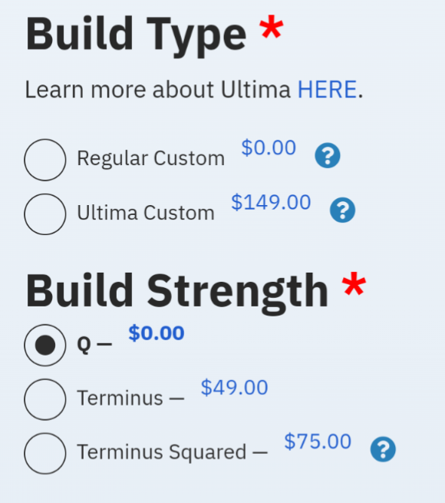445x503 pixels.
Task: Select the Ultima Custom radio button
Action: coord(45,214)
